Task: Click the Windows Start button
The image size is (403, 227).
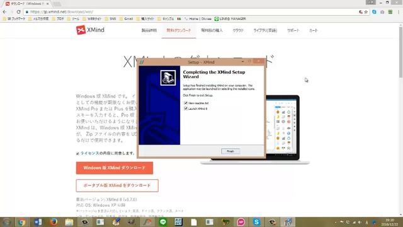Action: coord(7,222)
